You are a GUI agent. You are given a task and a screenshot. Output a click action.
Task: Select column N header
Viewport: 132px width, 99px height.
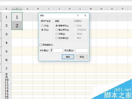tap(101, 9)
